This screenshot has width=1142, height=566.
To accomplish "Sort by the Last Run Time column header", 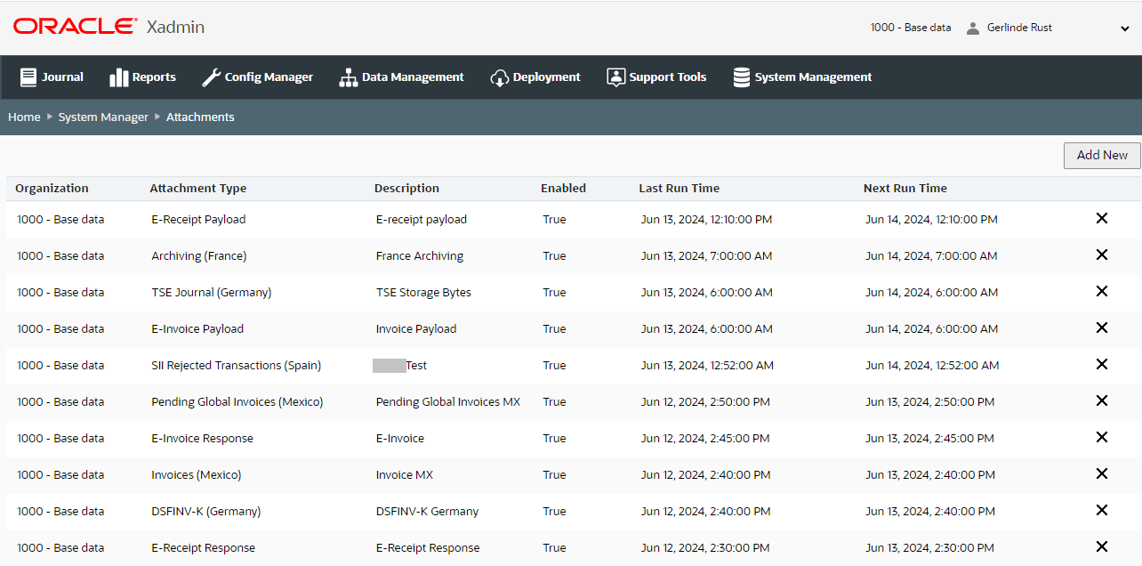I will [x=680, y=188].
